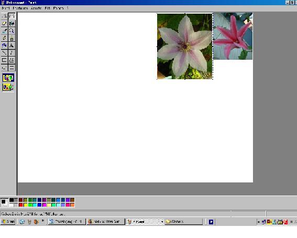Viewport: 297px width, 238px height.
Task: Select the Rectangle shape tool
Action: (4, 60)
